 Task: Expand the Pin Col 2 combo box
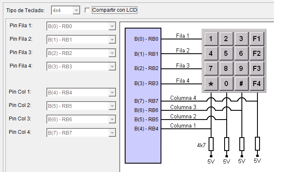81,106
